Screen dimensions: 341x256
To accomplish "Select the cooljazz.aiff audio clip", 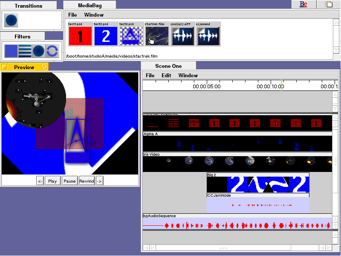I will (182, 36).
